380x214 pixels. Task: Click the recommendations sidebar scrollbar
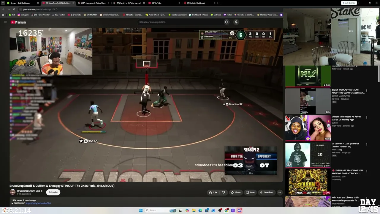point(379,73)
